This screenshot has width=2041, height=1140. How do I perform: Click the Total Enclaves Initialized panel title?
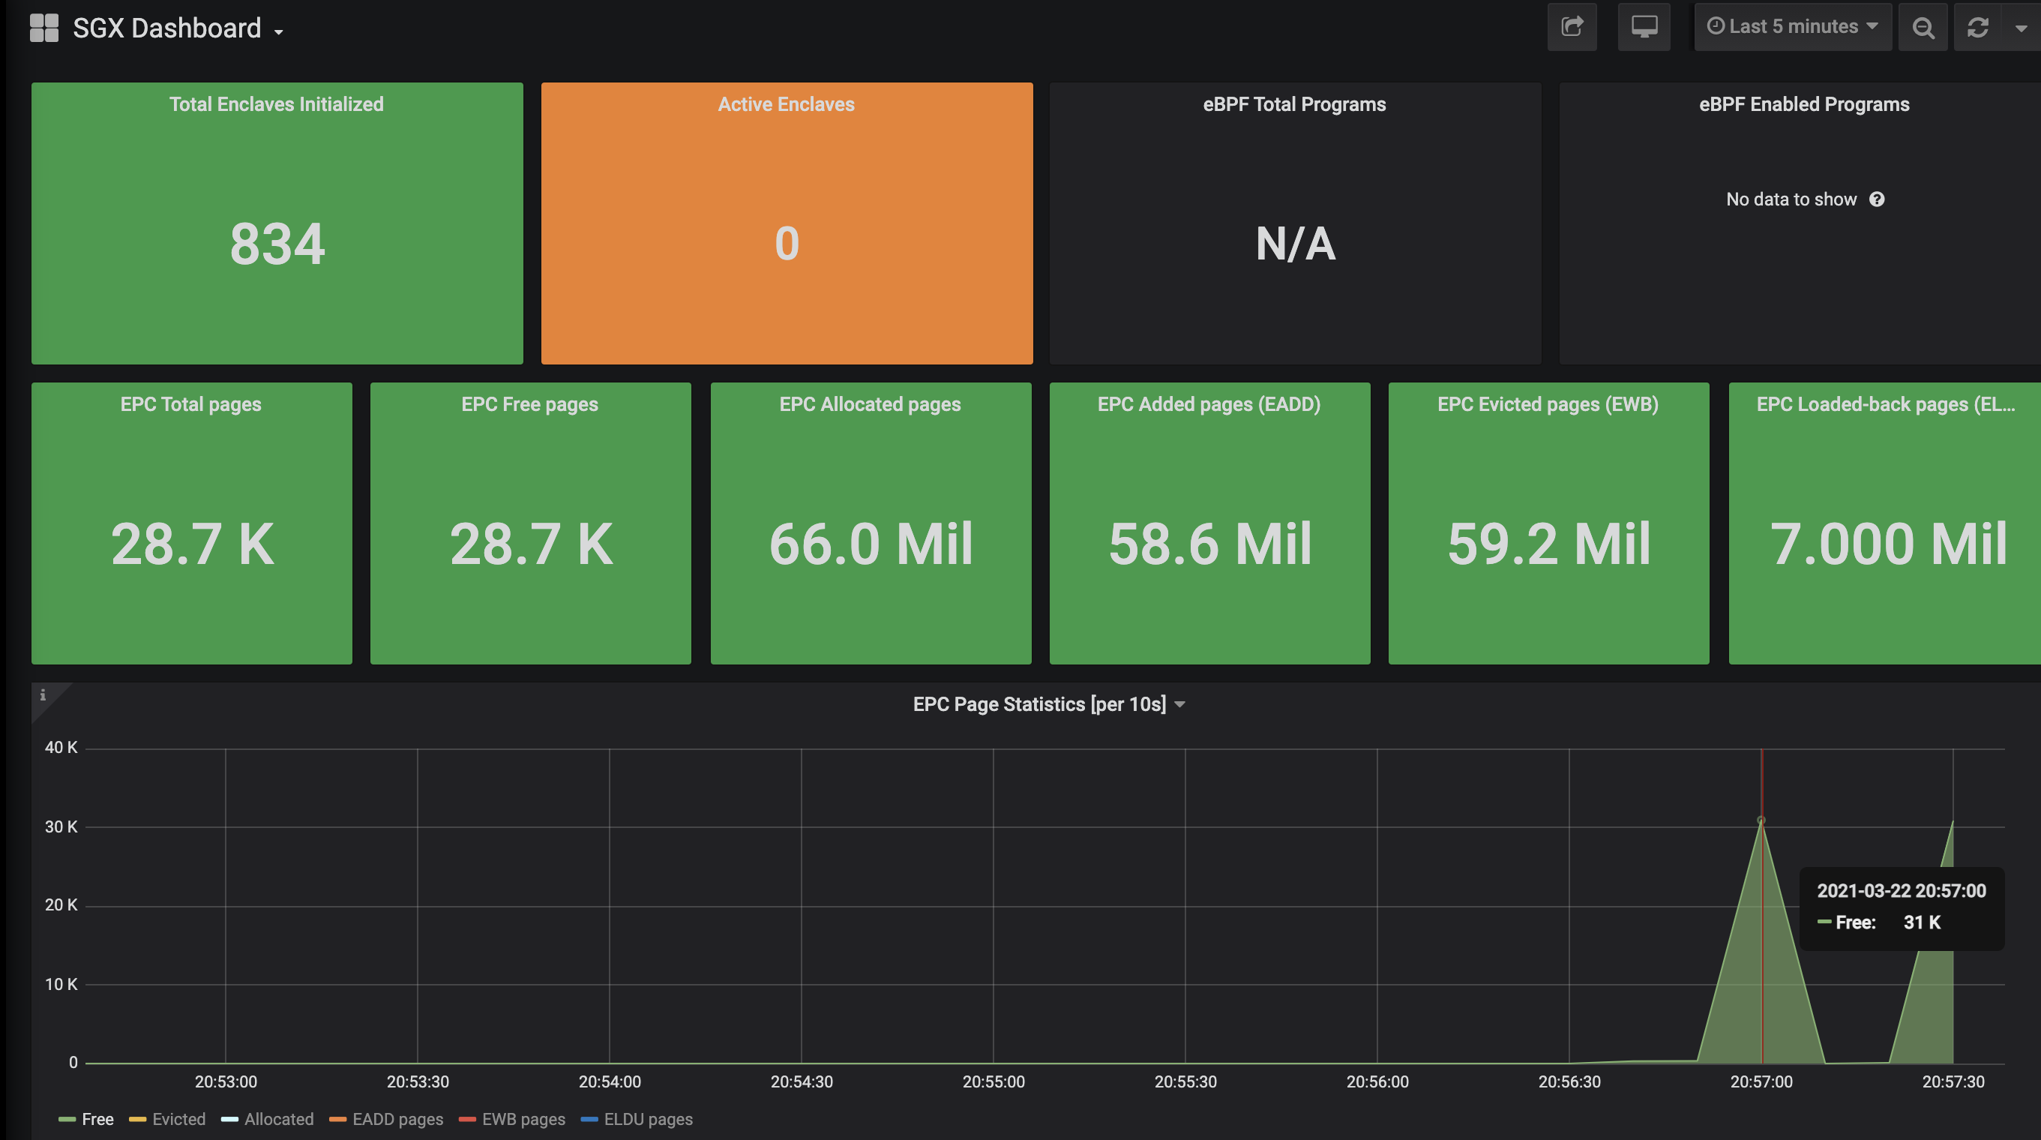[x=277, y=103]
